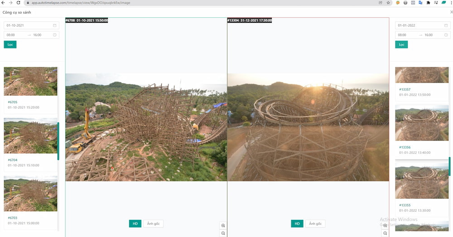Click the #6704 label link
This screenshot has width=453, height=237.
[x=12, y=160]
